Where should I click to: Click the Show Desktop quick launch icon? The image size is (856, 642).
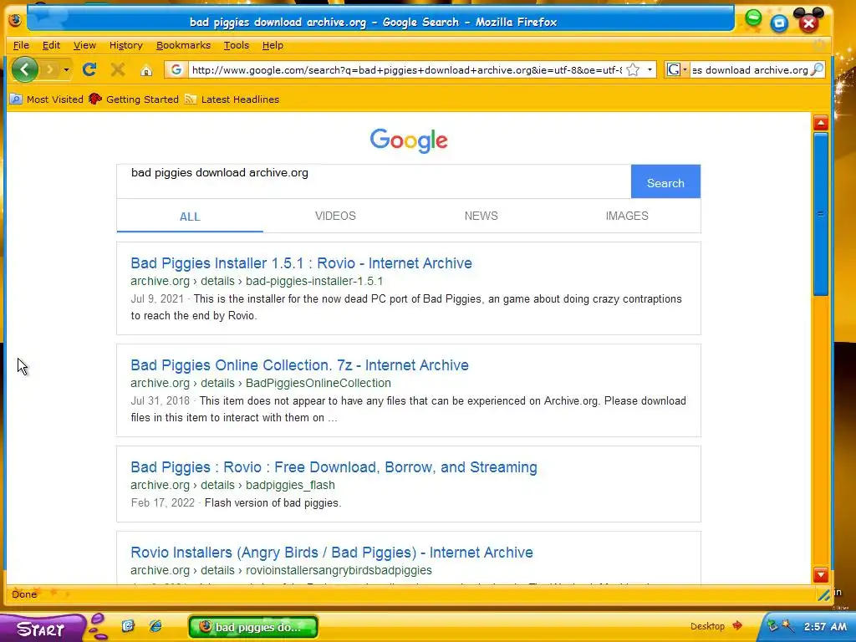[x=128, y=625]
